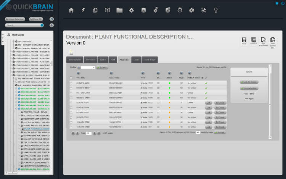286x179 pixels.
Task: Click the Submit button next to the Profile dropdown
Action: click(x=102, y=68)
